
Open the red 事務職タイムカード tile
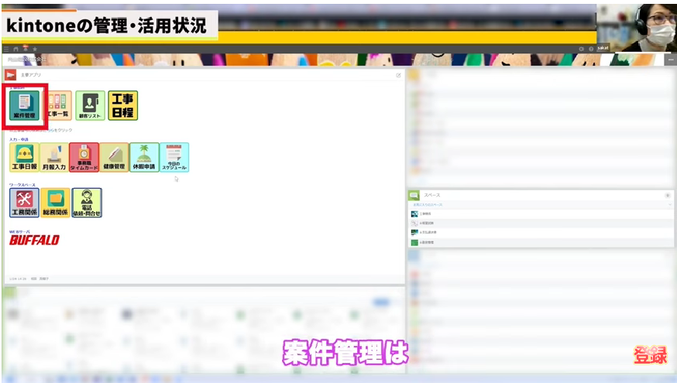click(84, 157)
